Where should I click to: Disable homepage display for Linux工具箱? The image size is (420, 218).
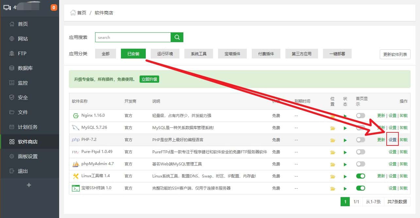pyautogui.click(x=361, y=176)
